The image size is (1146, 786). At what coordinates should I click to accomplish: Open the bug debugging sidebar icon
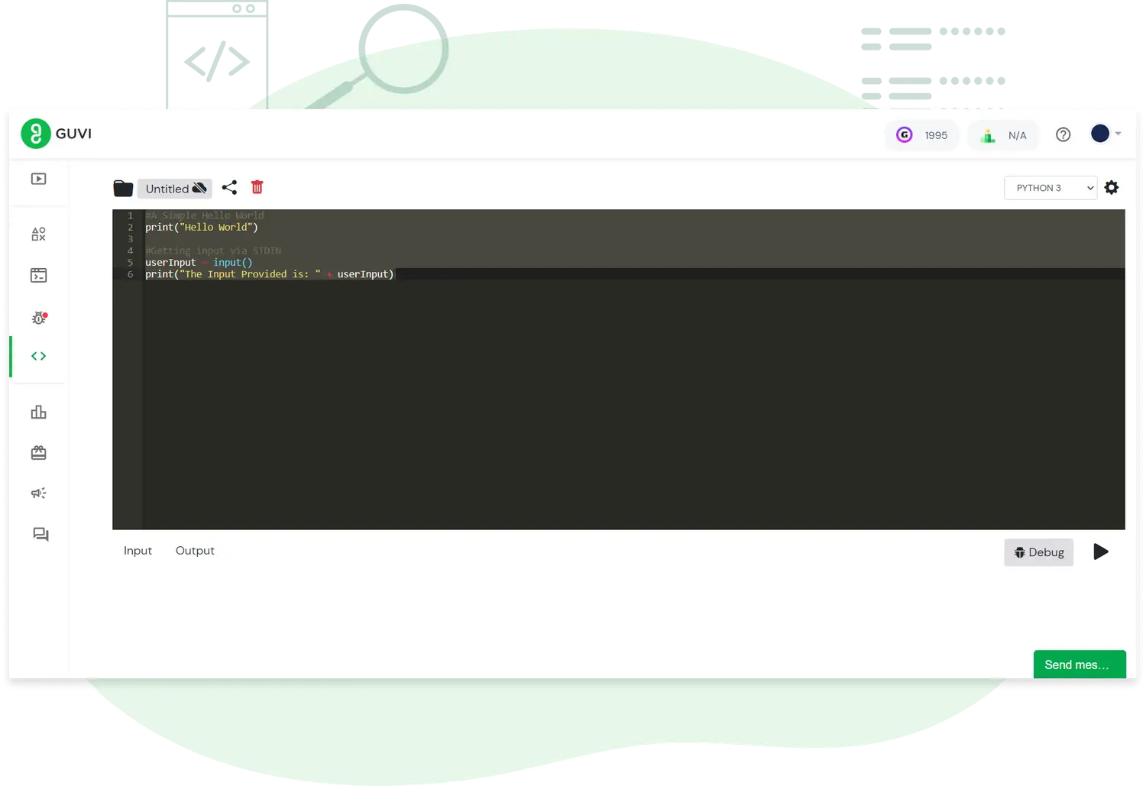[38, 318]
